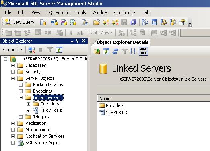Viewport: 210px width, 151px height.
Task: Select SERVER133 in the Details list
Action: (x=117, y=112)
